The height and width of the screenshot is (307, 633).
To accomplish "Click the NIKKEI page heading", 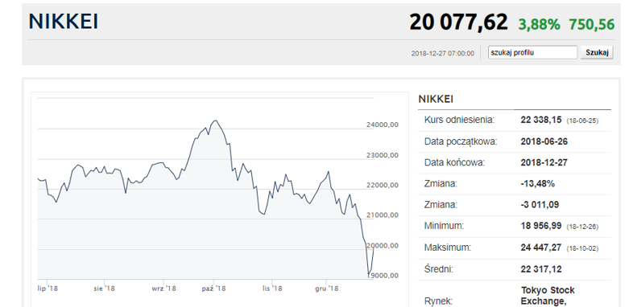I will (64, 22).
